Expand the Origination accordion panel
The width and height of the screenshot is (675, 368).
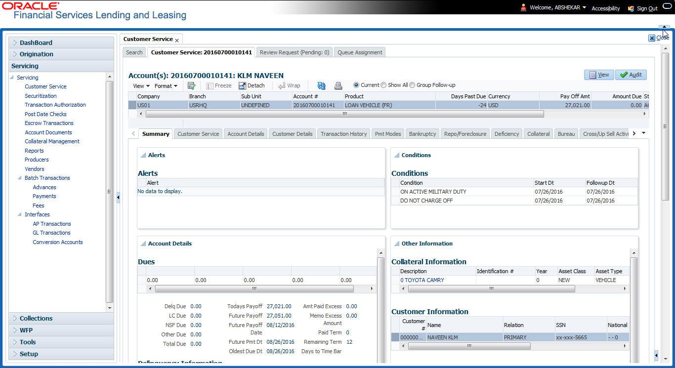tap(61, 54)
